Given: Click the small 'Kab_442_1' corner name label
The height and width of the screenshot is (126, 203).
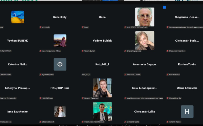Looking at the screenshot, I should [86, 75].
